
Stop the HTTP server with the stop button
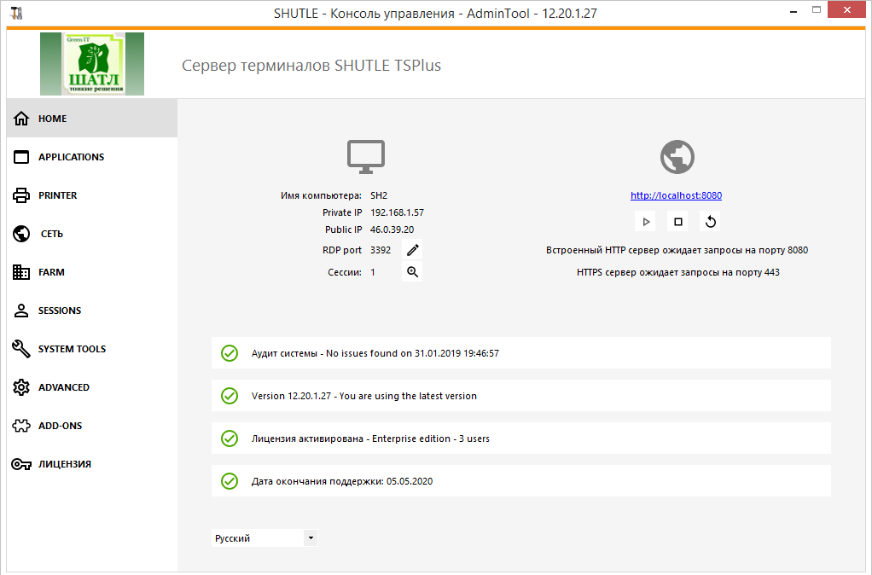677,221
